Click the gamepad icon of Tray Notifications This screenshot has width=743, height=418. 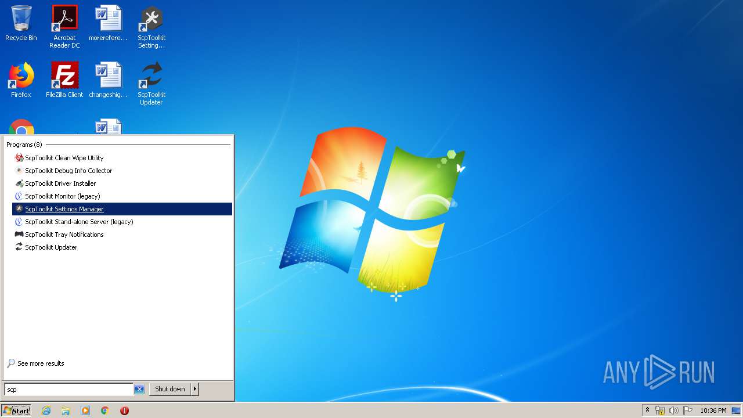pos(19,235)
